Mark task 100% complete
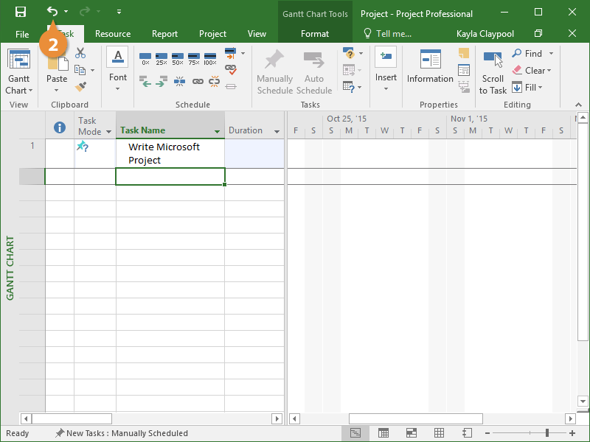The image size is (590, 442). point(210,59)
